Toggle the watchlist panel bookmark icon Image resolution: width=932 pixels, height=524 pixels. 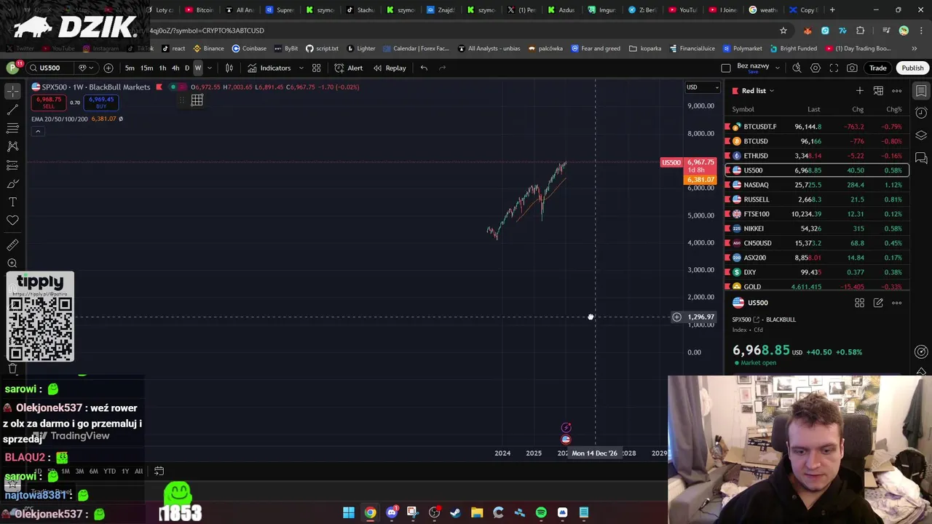click(x=921, y=91)
